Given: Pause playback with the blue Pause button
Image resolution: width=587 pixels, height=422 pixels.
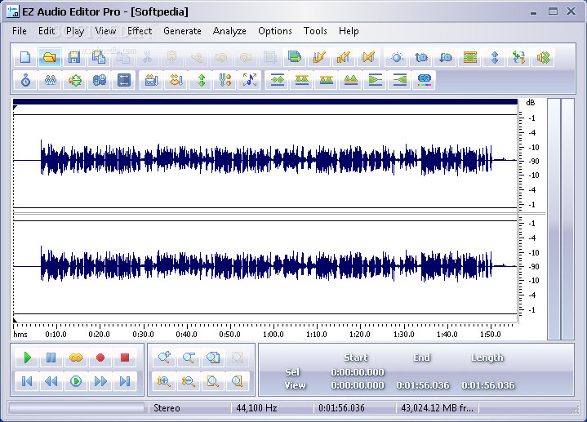Looking at the screenshot, I should pos(51,358).
